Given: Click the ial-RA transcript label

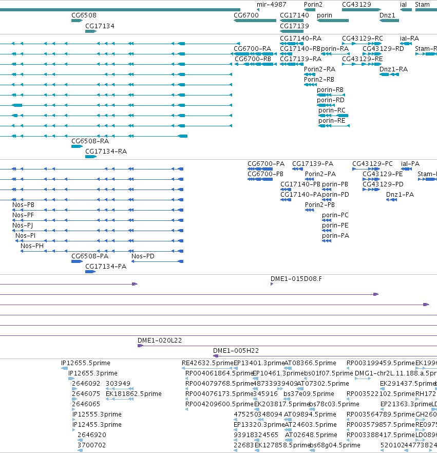Looking at the screenshot, I should tap(410, 39).
